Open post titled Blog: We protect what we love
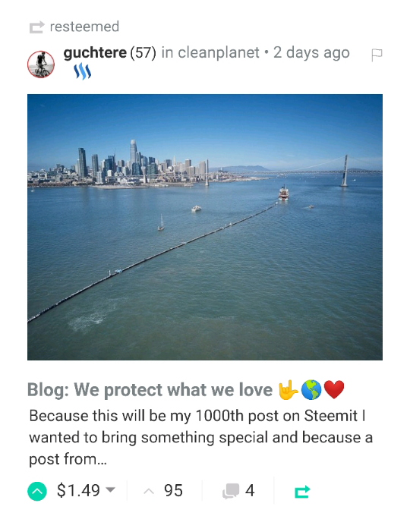This screenshot has width=410, height=516. pos(186,390)
